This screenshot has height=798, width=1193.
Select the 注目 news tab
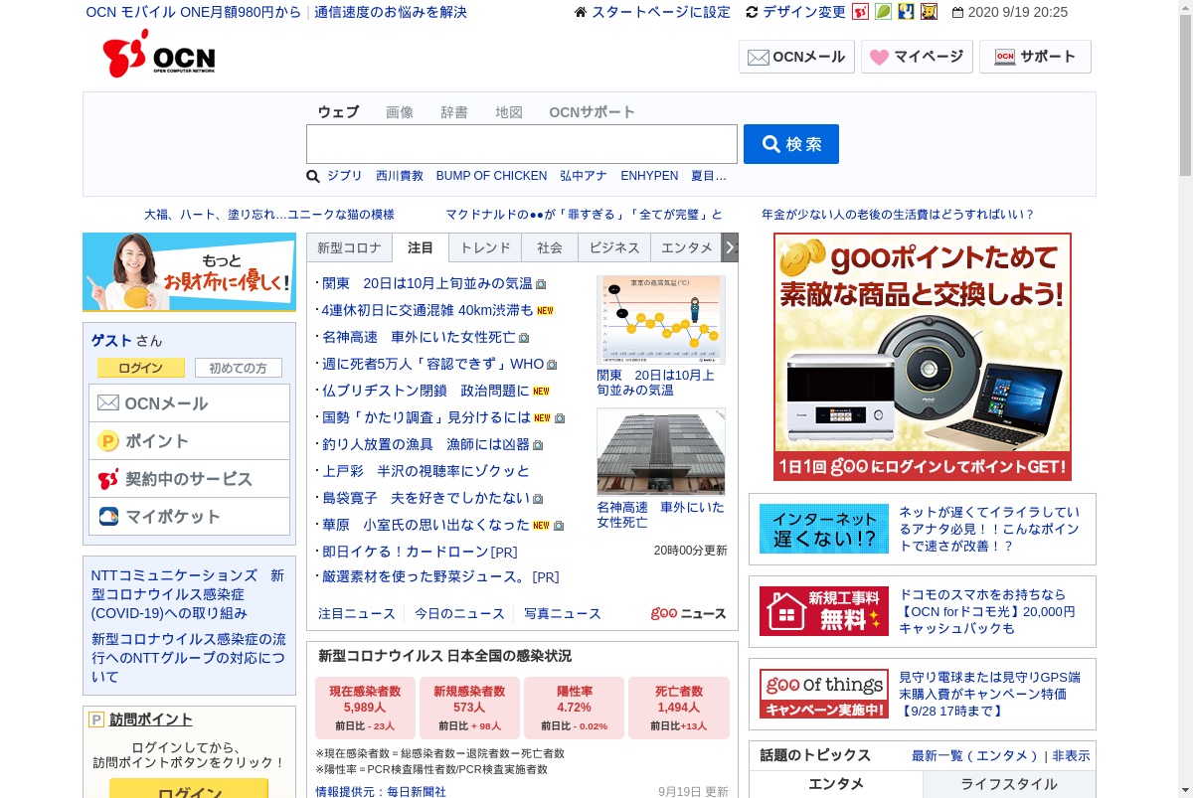click(421, 248)
